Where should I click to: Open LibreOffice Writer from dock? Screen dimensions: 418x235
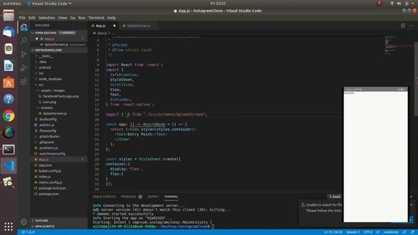[8, 65]
